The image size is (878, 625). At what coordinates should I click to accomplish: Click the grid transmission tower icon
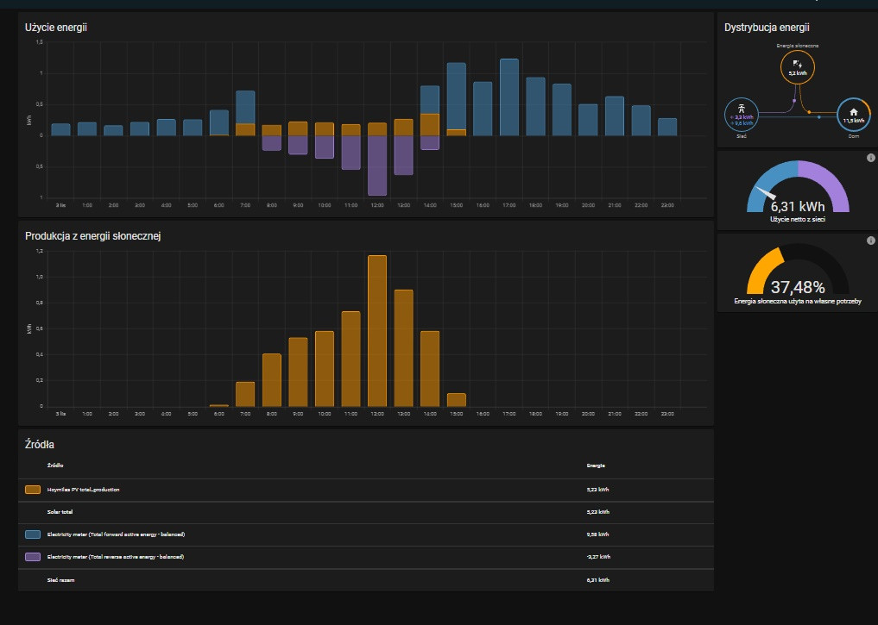click(740, 110)
